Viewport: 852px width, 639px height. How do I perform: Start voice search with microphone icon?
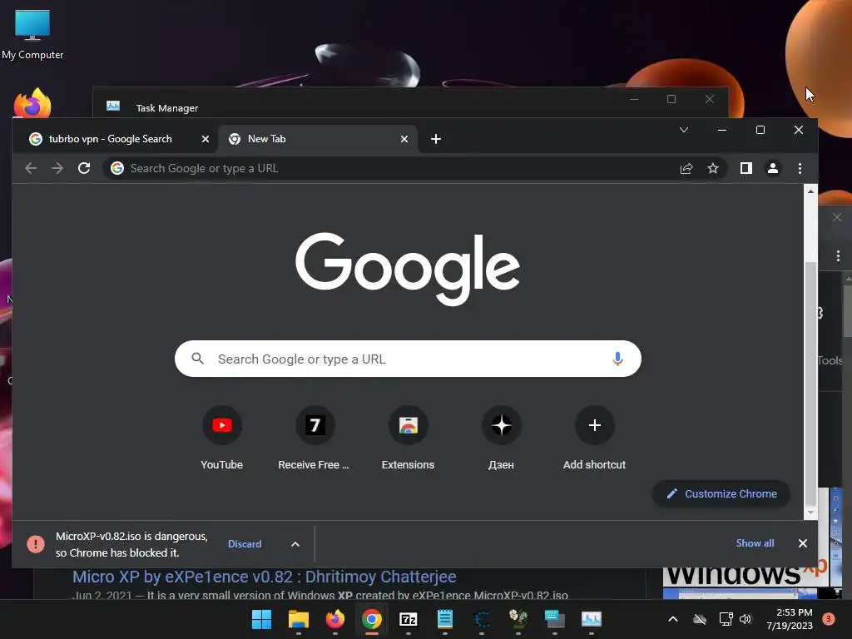coord(617,359)
